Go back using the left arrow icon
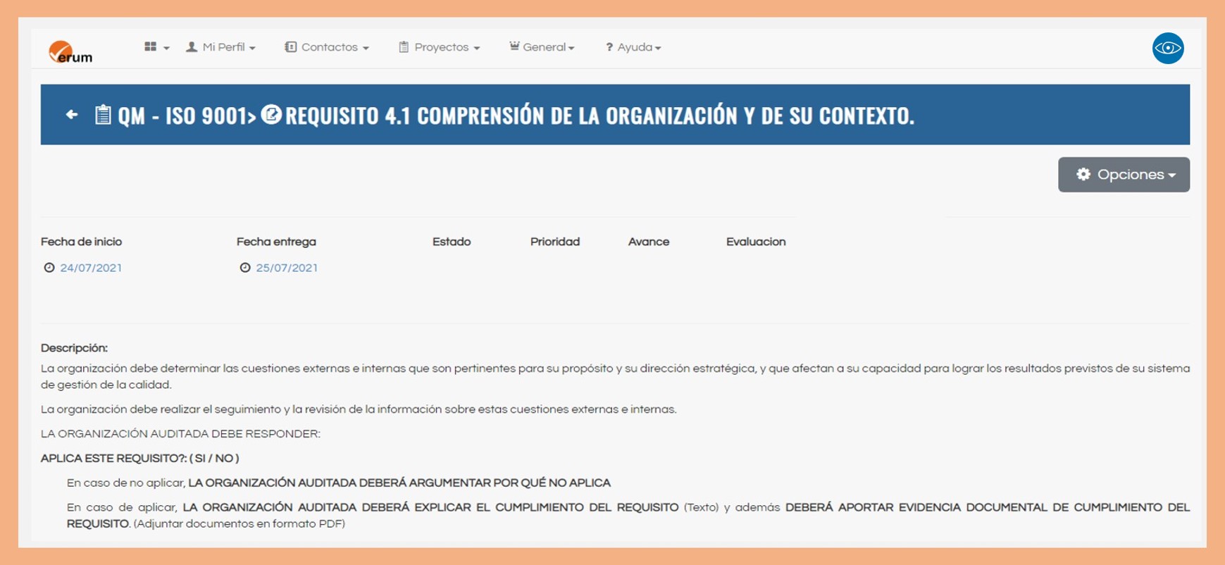This screenshot has height=565, width=1225. click(x=71, y=114)
